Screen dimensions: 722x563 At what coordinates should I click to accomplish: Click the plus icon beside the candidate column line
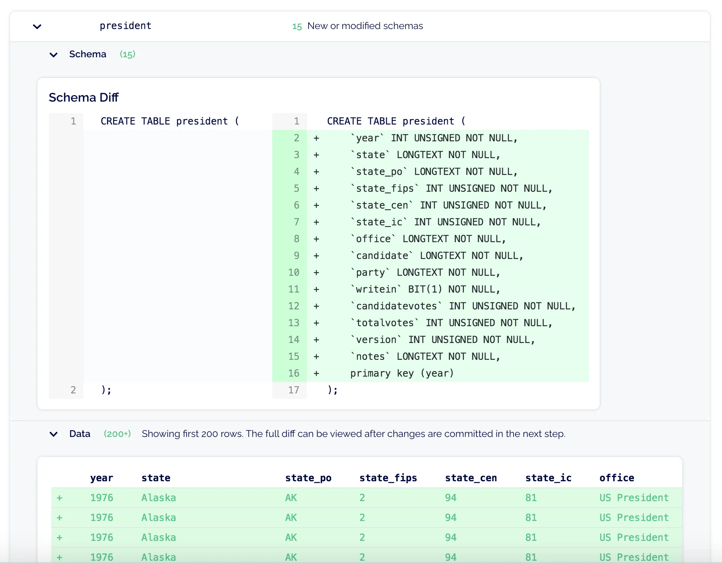(316, 255)
